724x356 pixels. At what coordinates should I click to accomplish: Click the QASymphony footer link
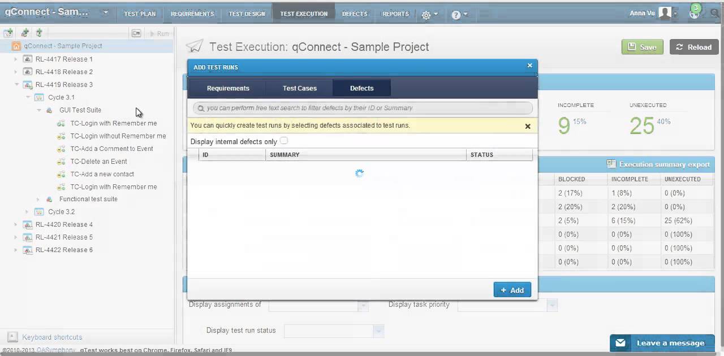point(56,350)
